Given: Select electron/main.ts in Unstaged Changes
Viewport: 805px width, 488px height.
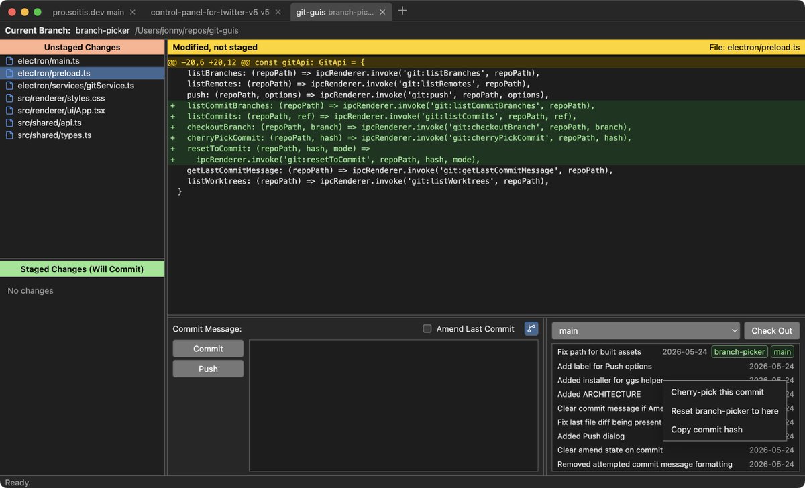Looking at the screenshot, I should pos(82,61).
